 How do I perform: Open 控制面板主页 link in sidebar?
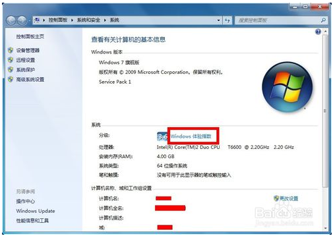pos(30,36)
